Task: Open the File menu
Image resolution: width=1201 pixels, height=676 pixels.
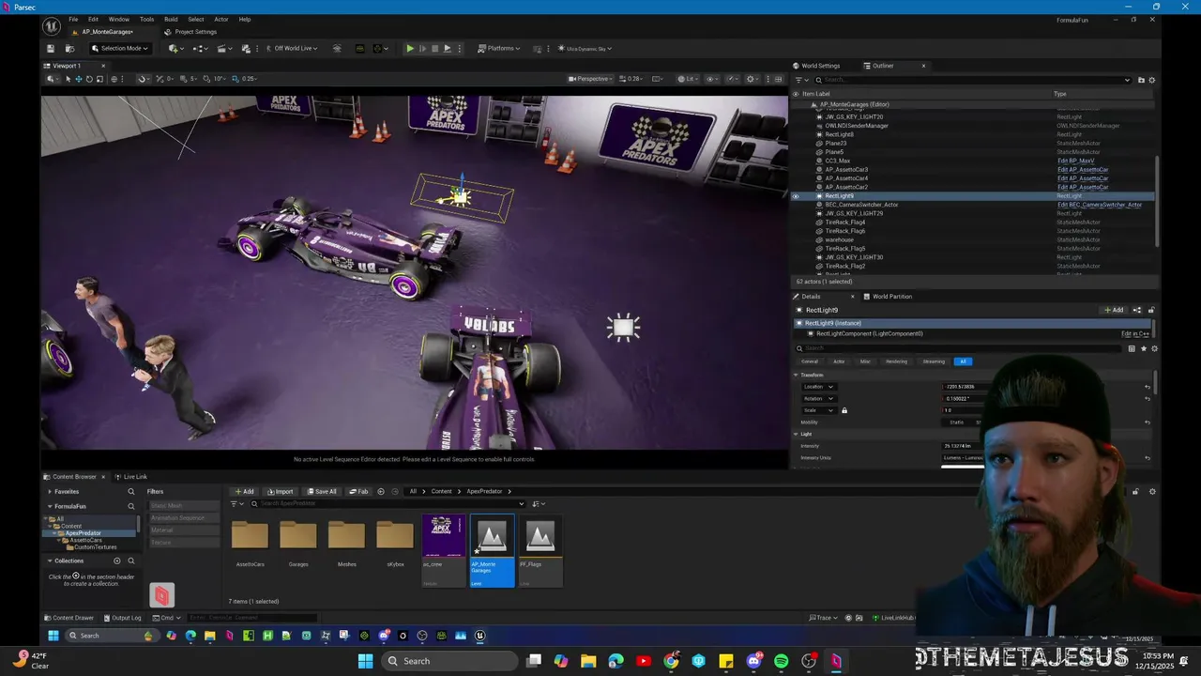Action: pyautogui.click(x=73, y=19)
